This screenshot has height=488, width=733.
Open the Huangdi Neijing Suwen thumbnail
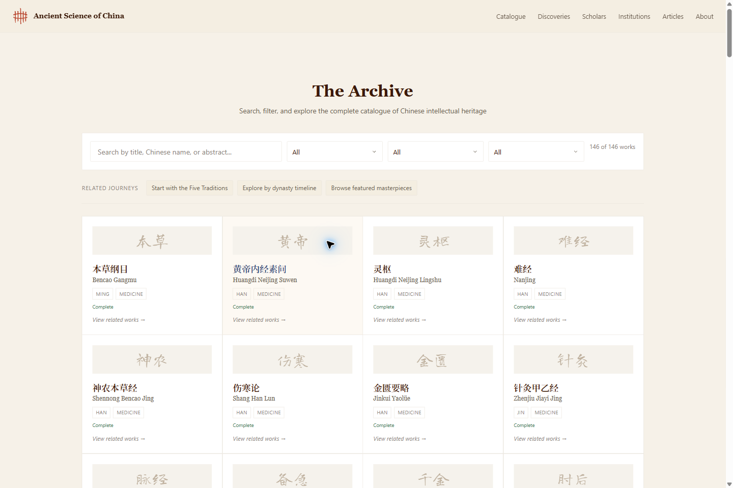point(292,240)
